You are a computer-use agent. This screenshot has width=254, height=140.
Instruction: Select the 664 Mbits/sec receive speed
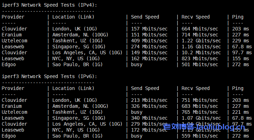[200, 29]
